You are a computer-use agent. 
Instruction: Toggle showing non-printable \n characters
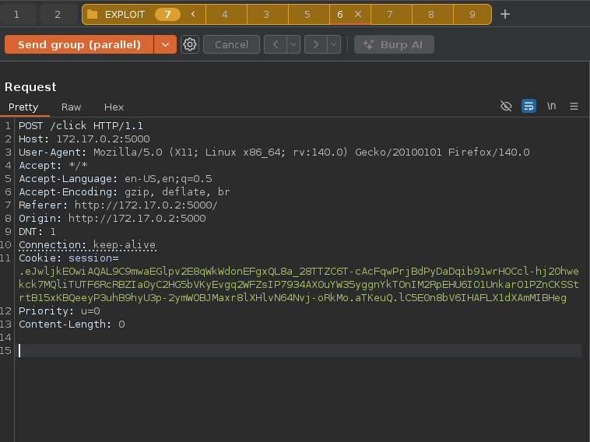coord(552,107)
